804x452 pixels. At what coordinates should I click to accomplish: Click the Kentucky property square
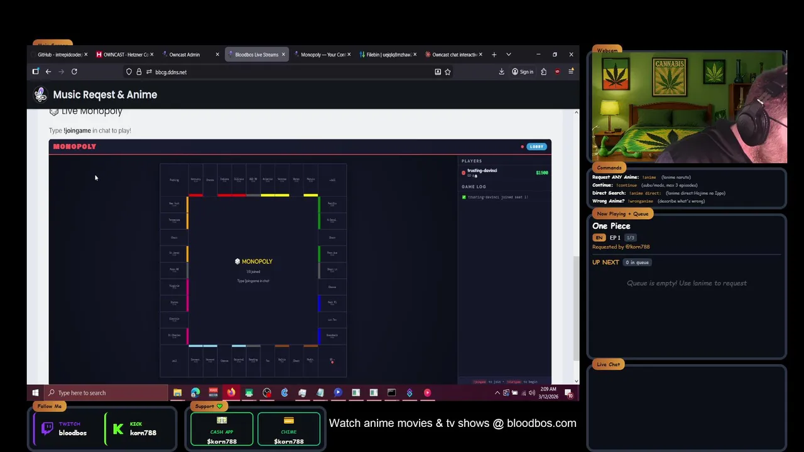(x=196, y=180)
